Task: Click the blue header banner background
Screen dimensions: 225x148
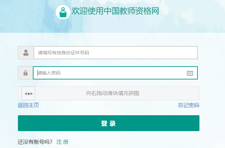Action: [192, 17]
